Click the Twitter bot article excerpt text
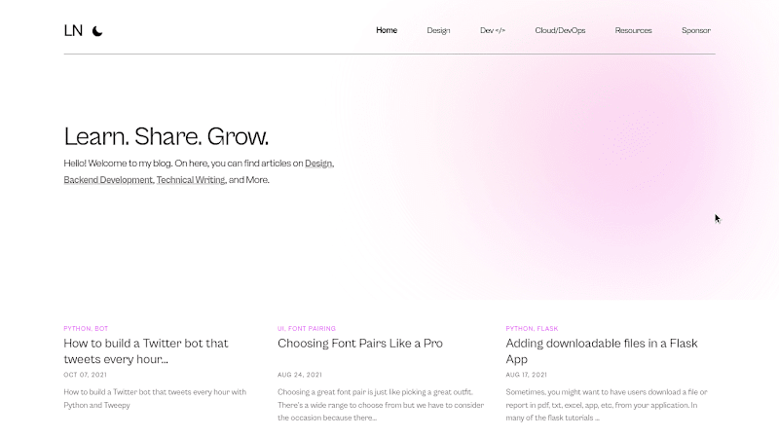The image size is (779, 438). click(x=155, y=398)
